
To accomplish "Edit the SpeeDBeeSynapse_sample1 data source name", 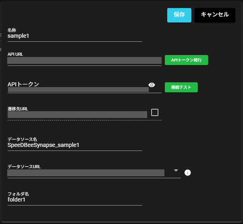I will click(75, 145).
